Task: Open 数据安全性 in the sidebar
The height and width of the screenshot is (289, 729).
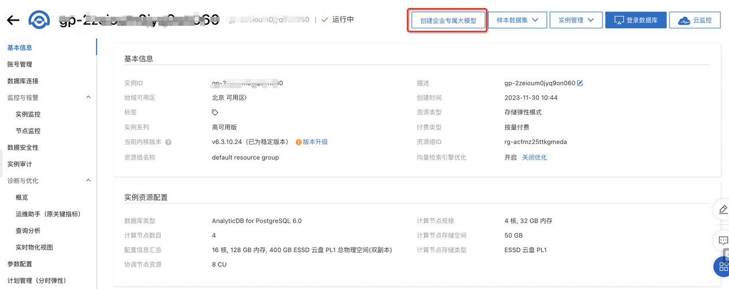Action: tap(23, 148)
